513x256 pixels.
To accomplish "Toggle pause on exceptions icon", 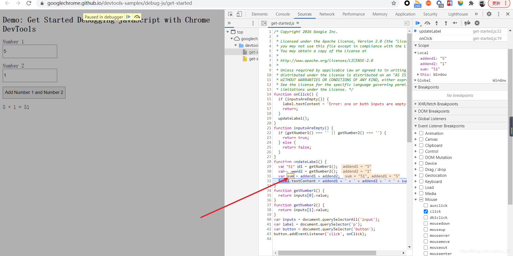I will pos(477,23).
